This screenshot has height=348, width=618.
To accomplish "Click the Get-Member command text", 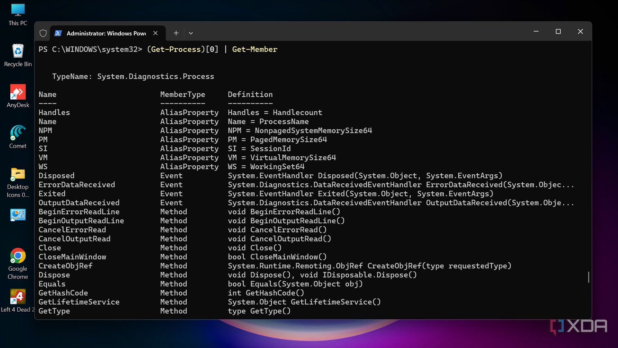I will coord(255,49).
